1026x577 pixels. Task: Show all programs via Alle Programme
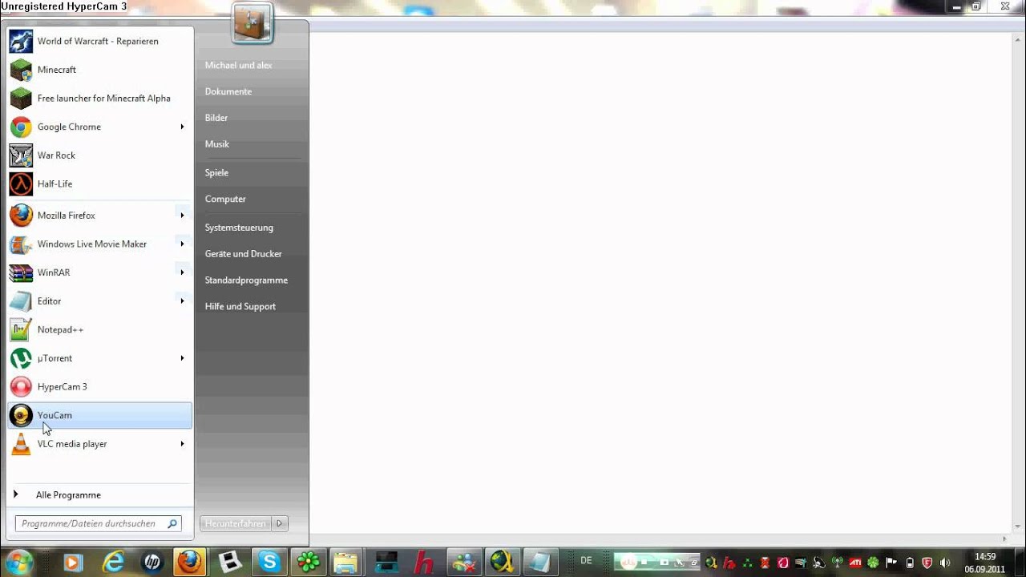click(68, 495)
